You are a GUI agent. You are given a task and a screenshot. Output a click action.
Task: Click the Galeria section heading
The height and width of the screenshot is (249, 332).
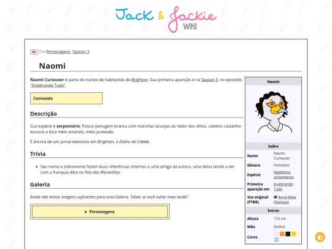(x=40, y=184)
